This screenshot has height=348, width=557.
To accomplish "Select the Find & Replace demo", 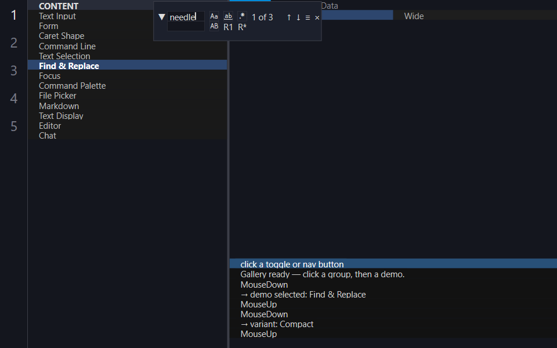I will (127, 66).
